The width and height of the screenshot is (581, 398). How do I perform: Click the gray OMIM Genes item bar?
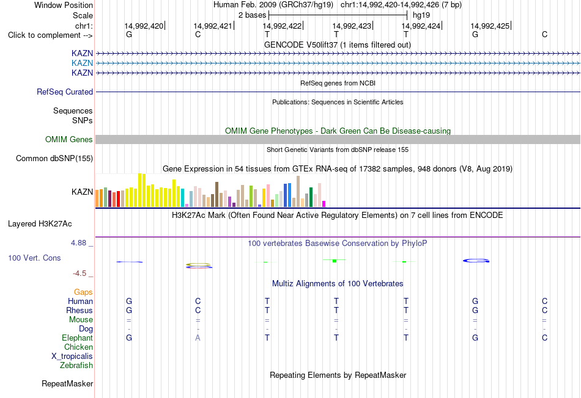338,139
